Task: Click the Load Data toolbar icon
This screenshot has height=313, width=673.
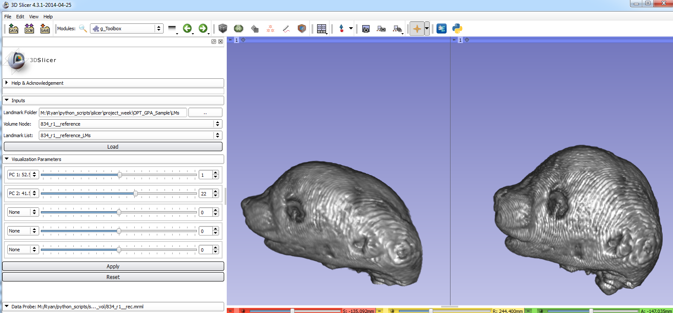Action: [13, 29]
